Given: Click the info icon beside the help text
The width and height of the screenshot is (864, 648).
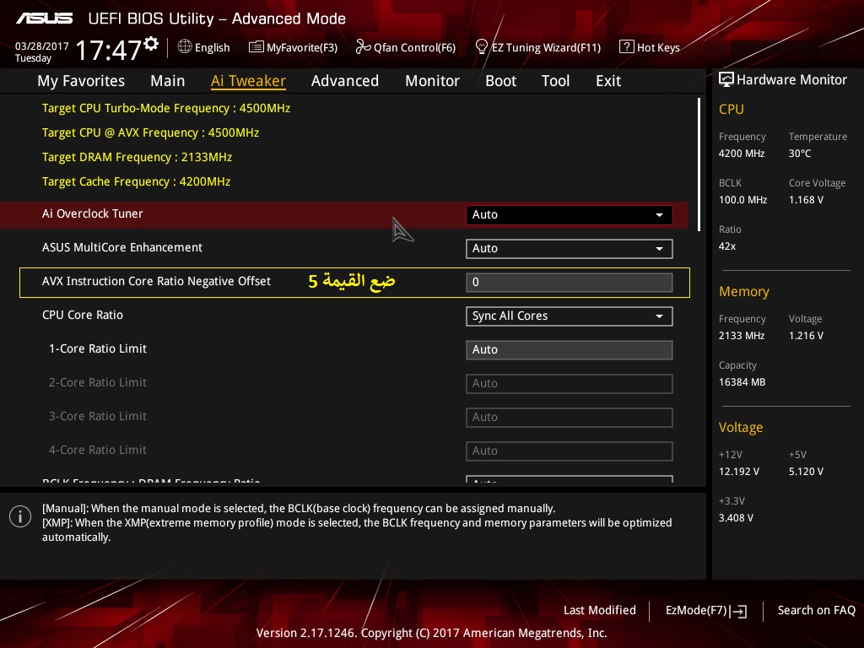Looking at the screenshot, I should (x=20, y=516).
